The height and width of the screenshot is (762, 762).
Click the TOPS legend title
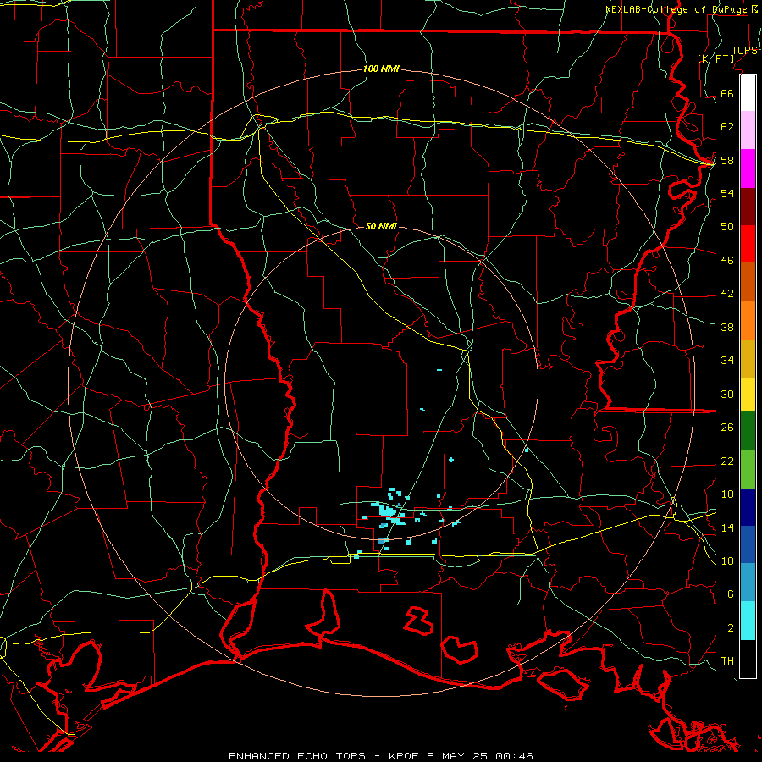pyautogui.click(x=744, y=51)
